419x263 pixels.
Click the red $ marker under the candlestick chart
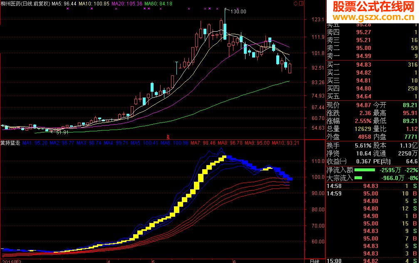pos(168,137)
